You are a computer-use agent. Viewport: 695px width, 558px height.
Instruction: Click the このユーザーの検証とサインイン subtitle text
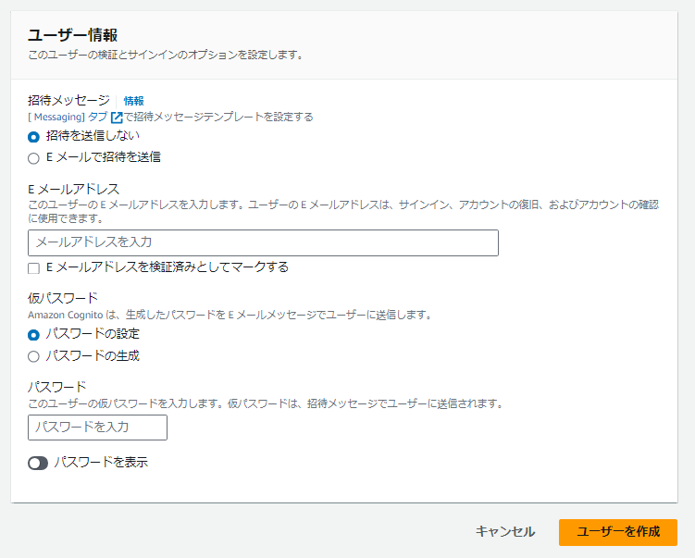[x=166, y=55]
